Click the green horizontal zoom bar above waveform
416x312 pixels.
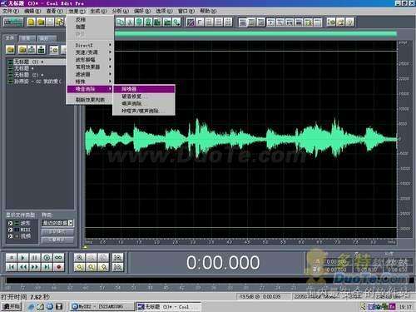point(255,34)
